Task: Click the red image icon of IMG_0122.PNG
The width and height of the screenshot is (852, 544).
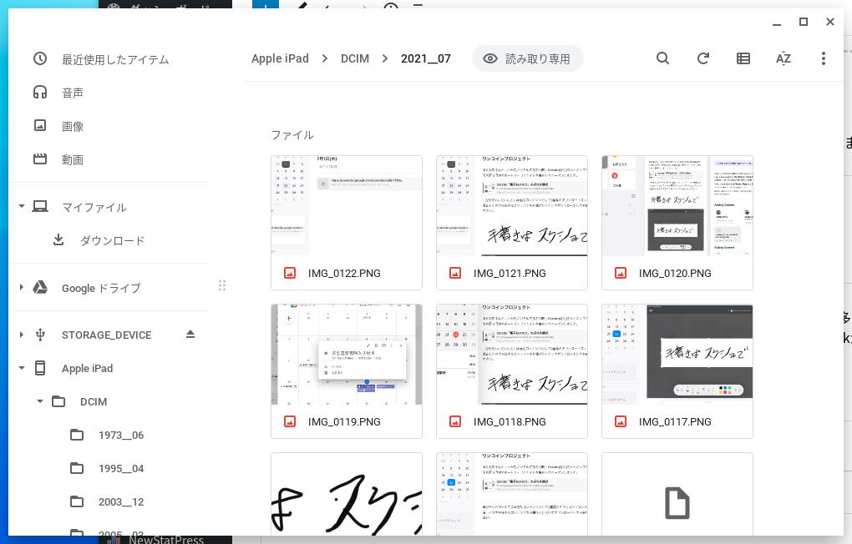Action: coord(290,273)
